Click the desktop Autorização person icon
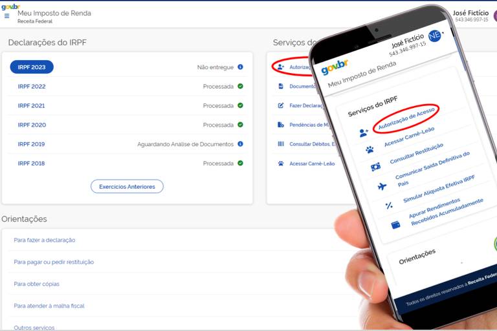 (x=281, y=67)
